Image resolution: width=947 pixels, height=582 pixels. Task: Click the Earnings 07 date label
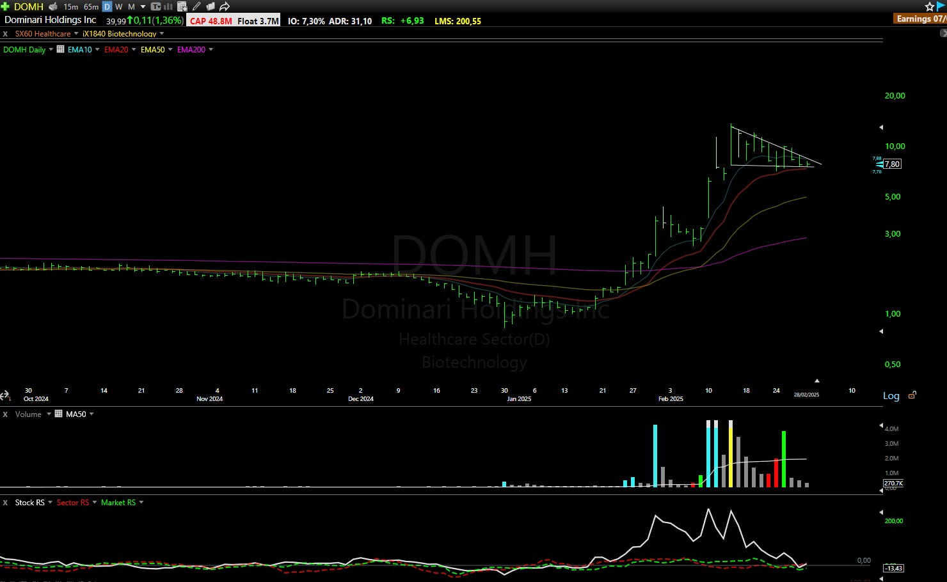[921, 19]
